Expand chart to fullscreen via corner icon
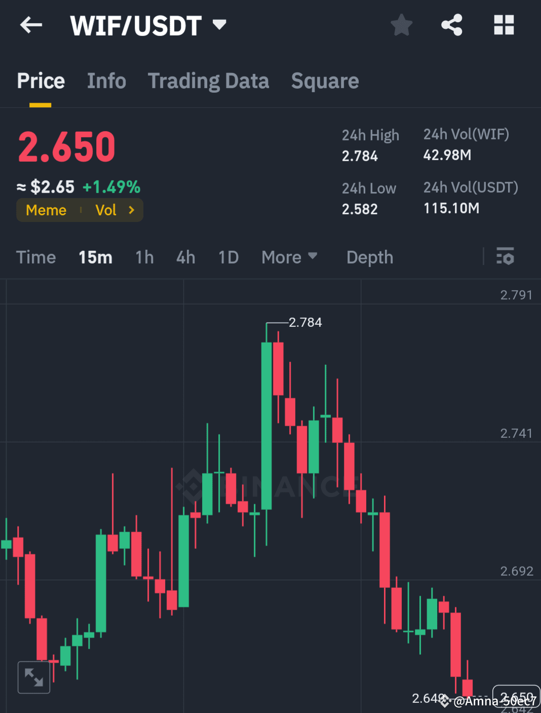Viewport: 541px width, 713px height. pos(33,677)
